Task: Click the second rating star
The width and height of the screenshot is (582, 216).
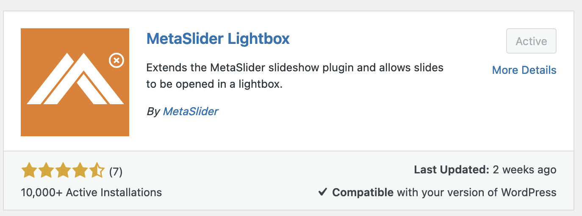Action: click(46, 171)
